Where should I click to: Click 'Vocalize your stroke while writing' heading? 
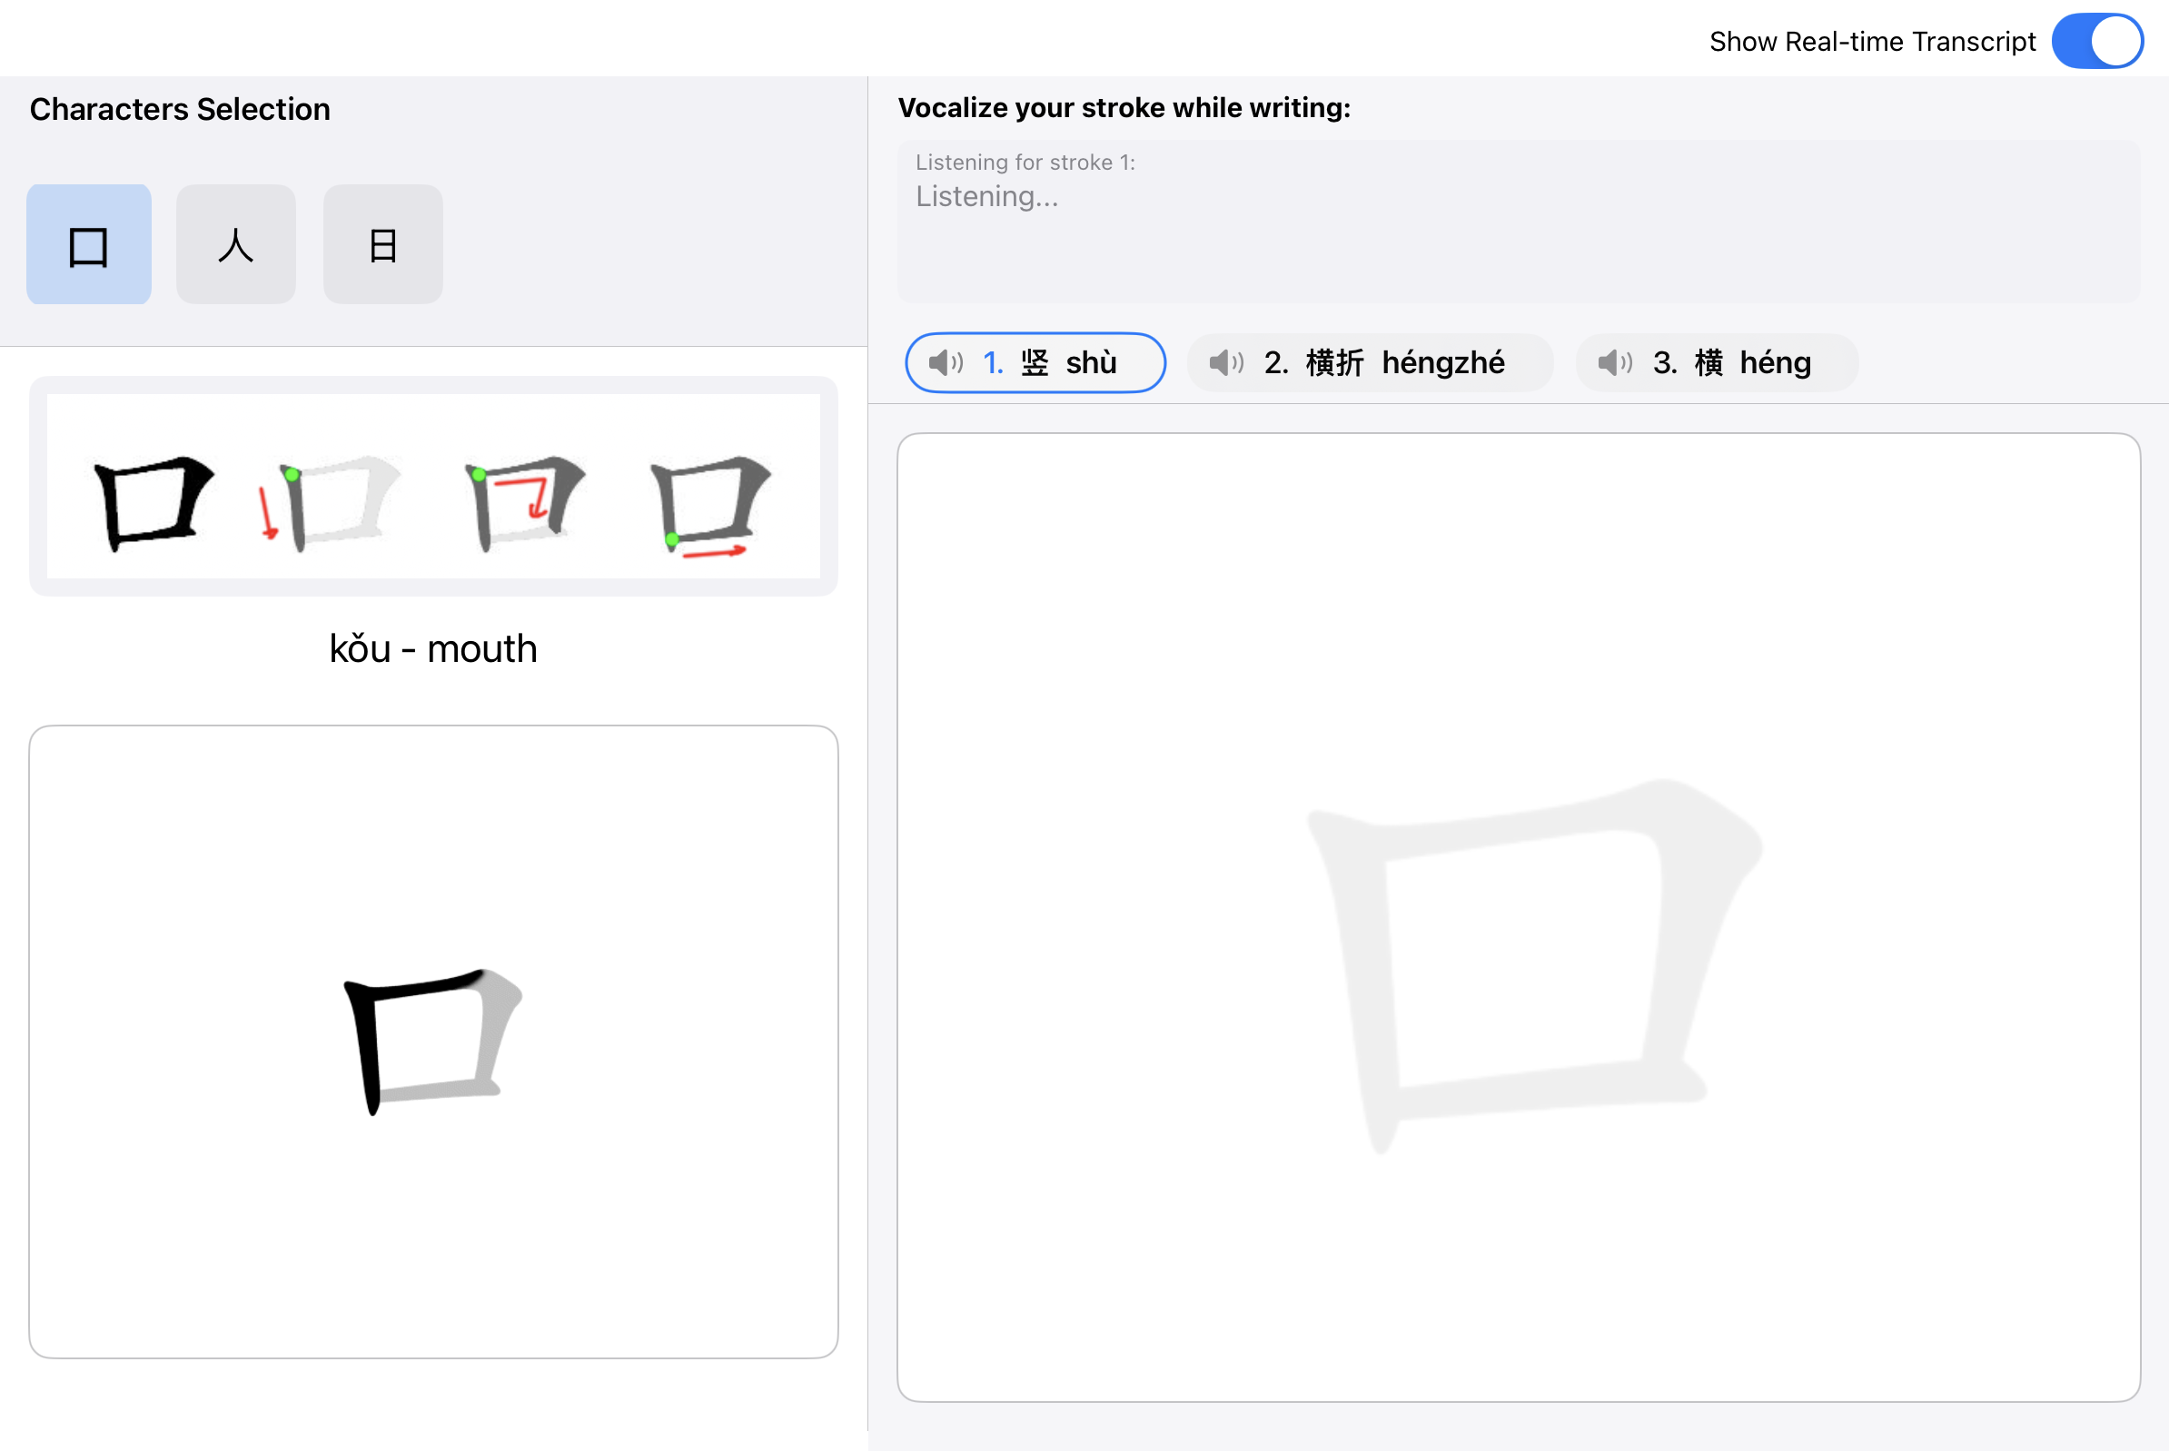pos(1124,107)
